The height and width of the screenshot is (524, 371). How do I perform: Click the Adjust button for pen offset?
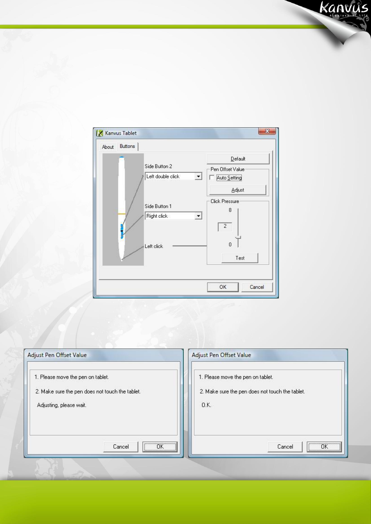[238, 190]
